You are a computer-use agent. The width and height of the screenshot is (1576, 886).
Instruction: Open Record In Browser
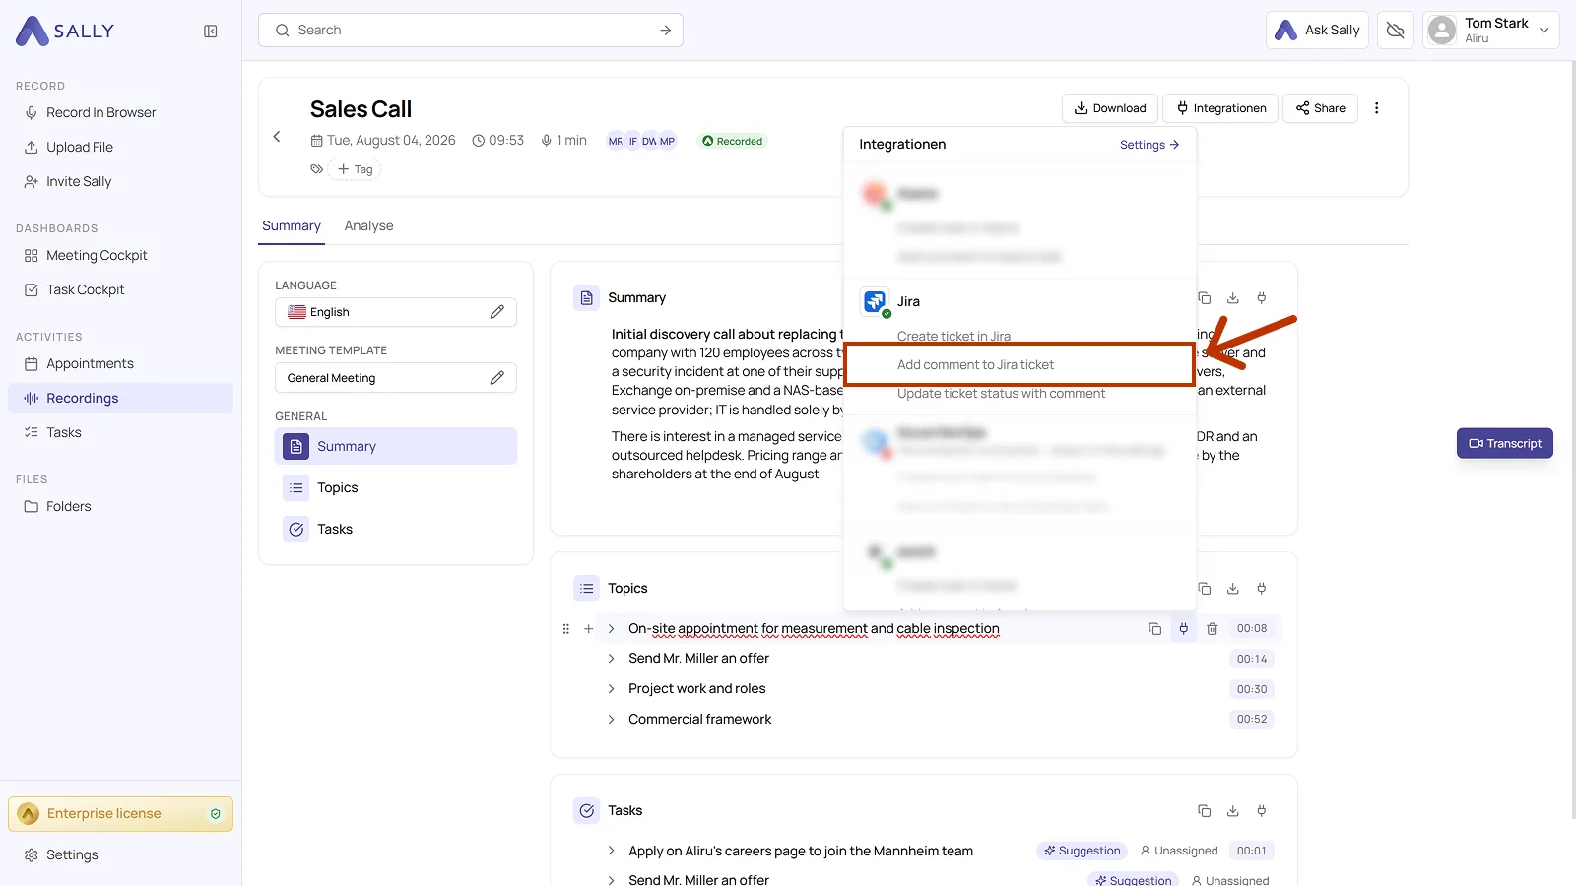point(100,113)
